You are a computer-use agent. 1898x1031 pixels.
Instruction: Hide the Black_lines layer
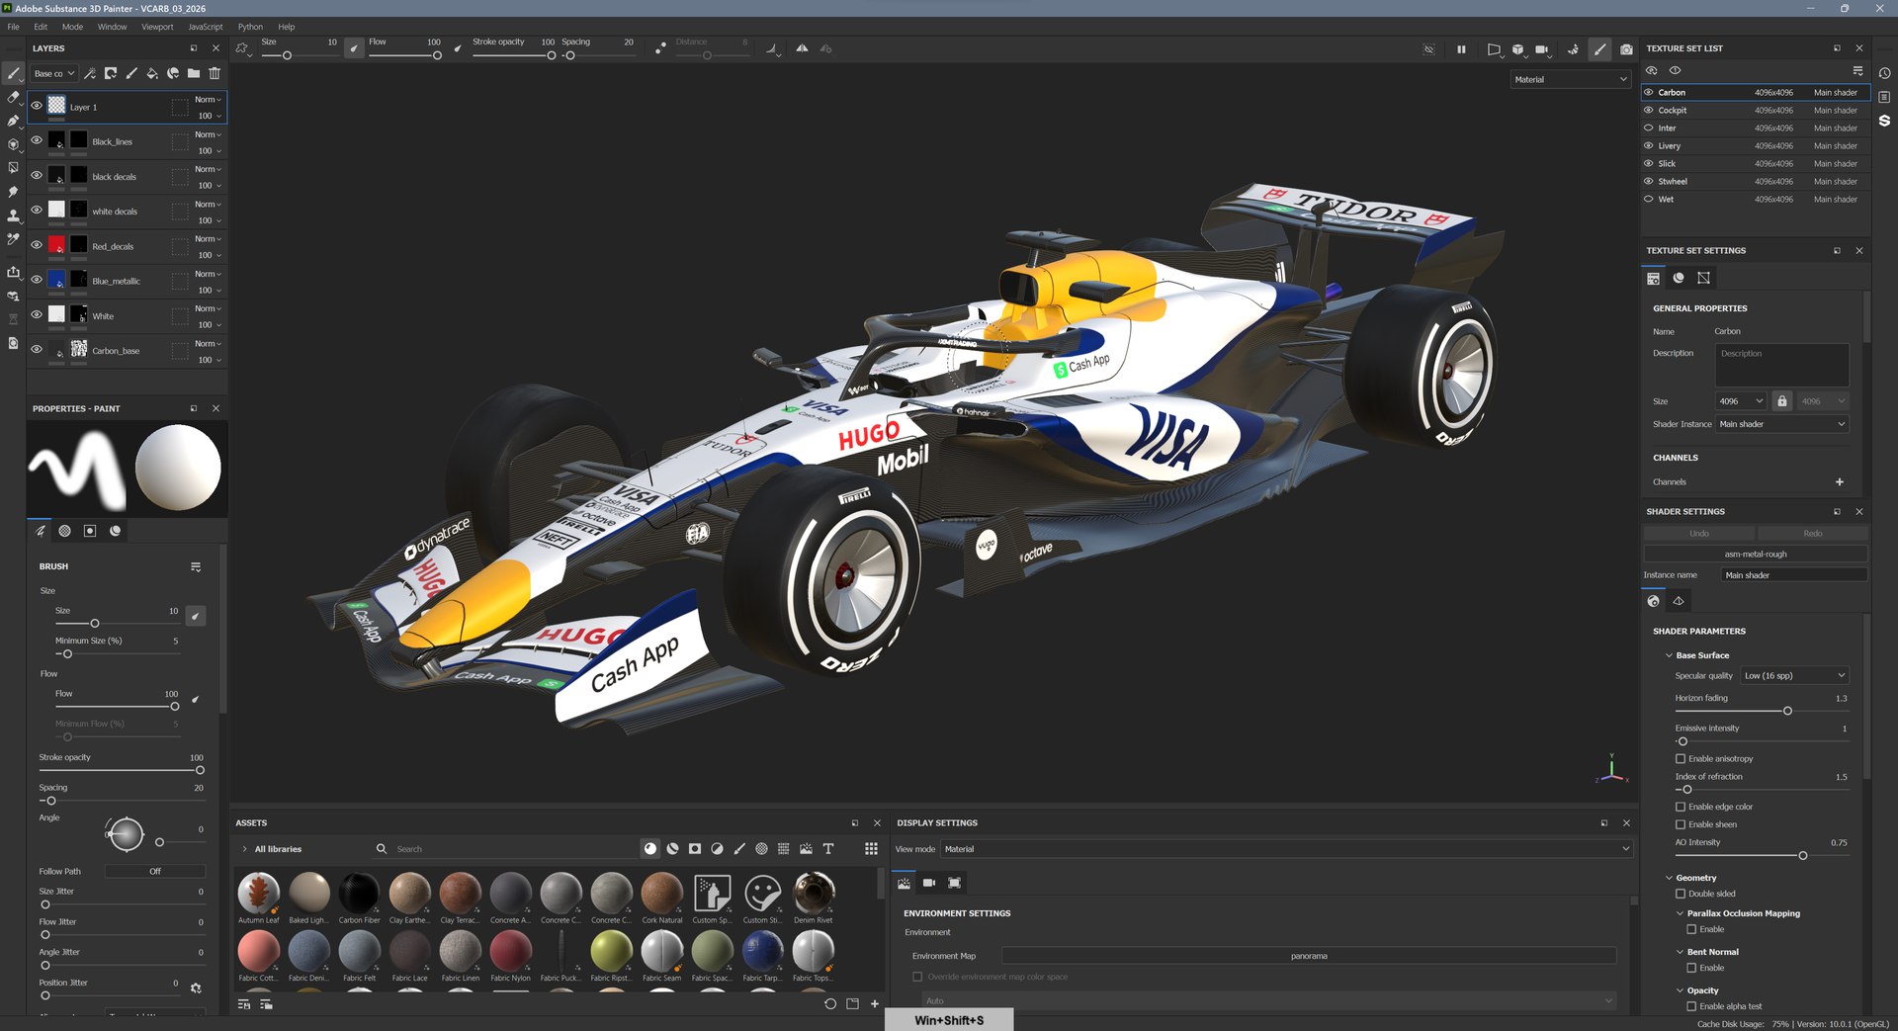tap(37, 140)
